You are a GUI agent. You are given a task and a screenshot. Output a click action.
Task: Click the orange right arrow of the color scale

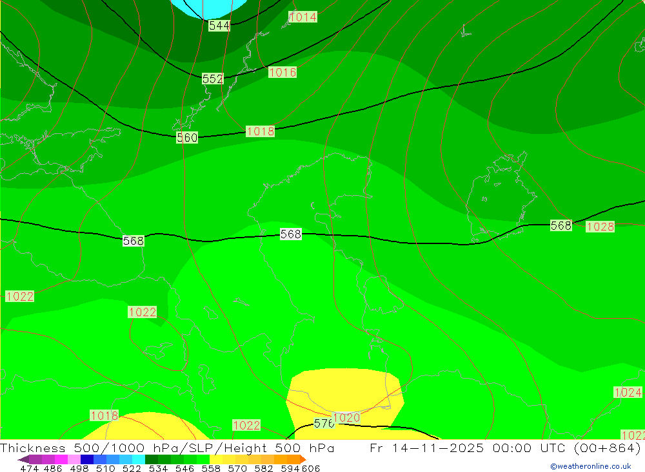(303, 459)
